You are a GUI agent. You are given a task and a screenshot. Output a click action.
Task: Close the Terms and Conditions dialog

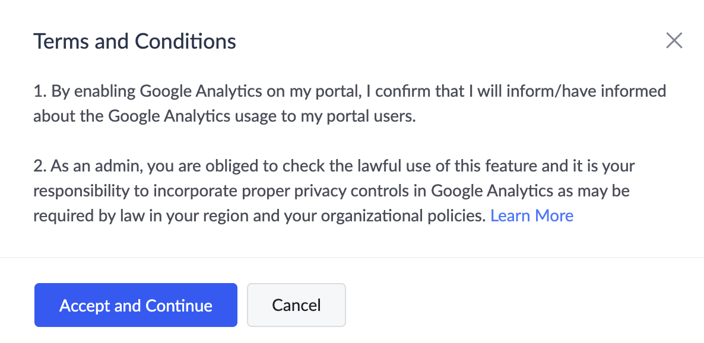674,40
